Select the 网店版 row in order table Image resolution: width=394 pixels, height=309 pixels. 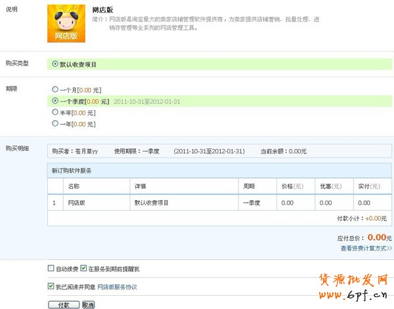[x=76, y=203]
